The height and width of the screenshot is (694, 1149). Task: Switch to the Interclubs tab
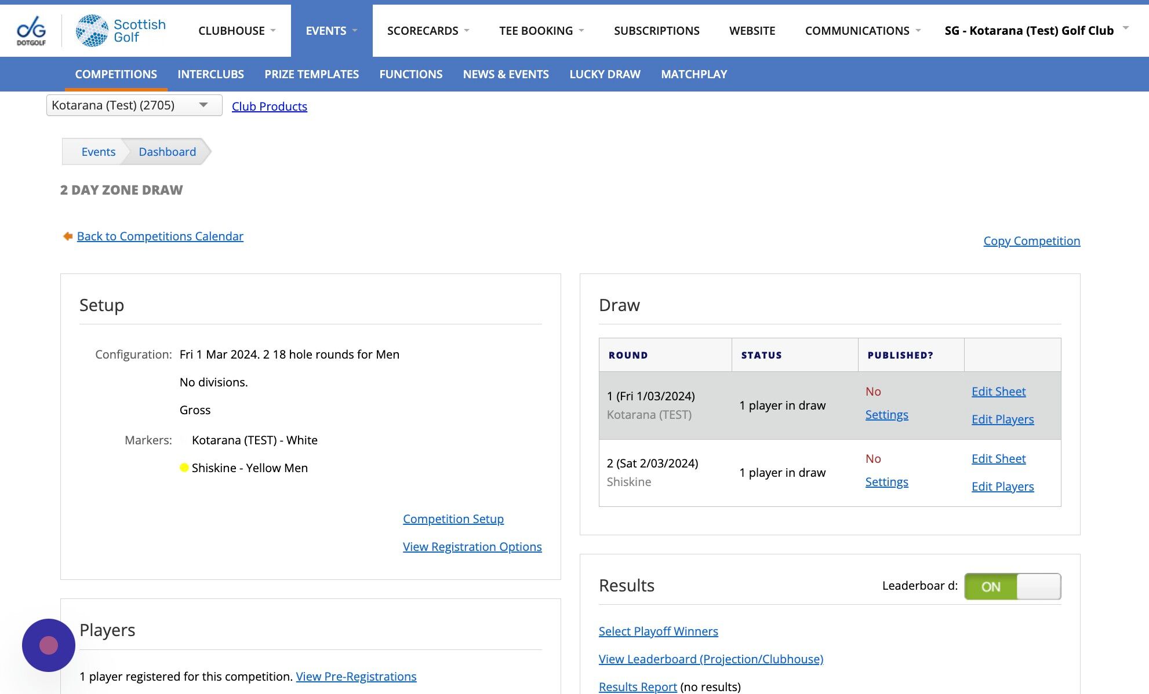click(210, 74)
